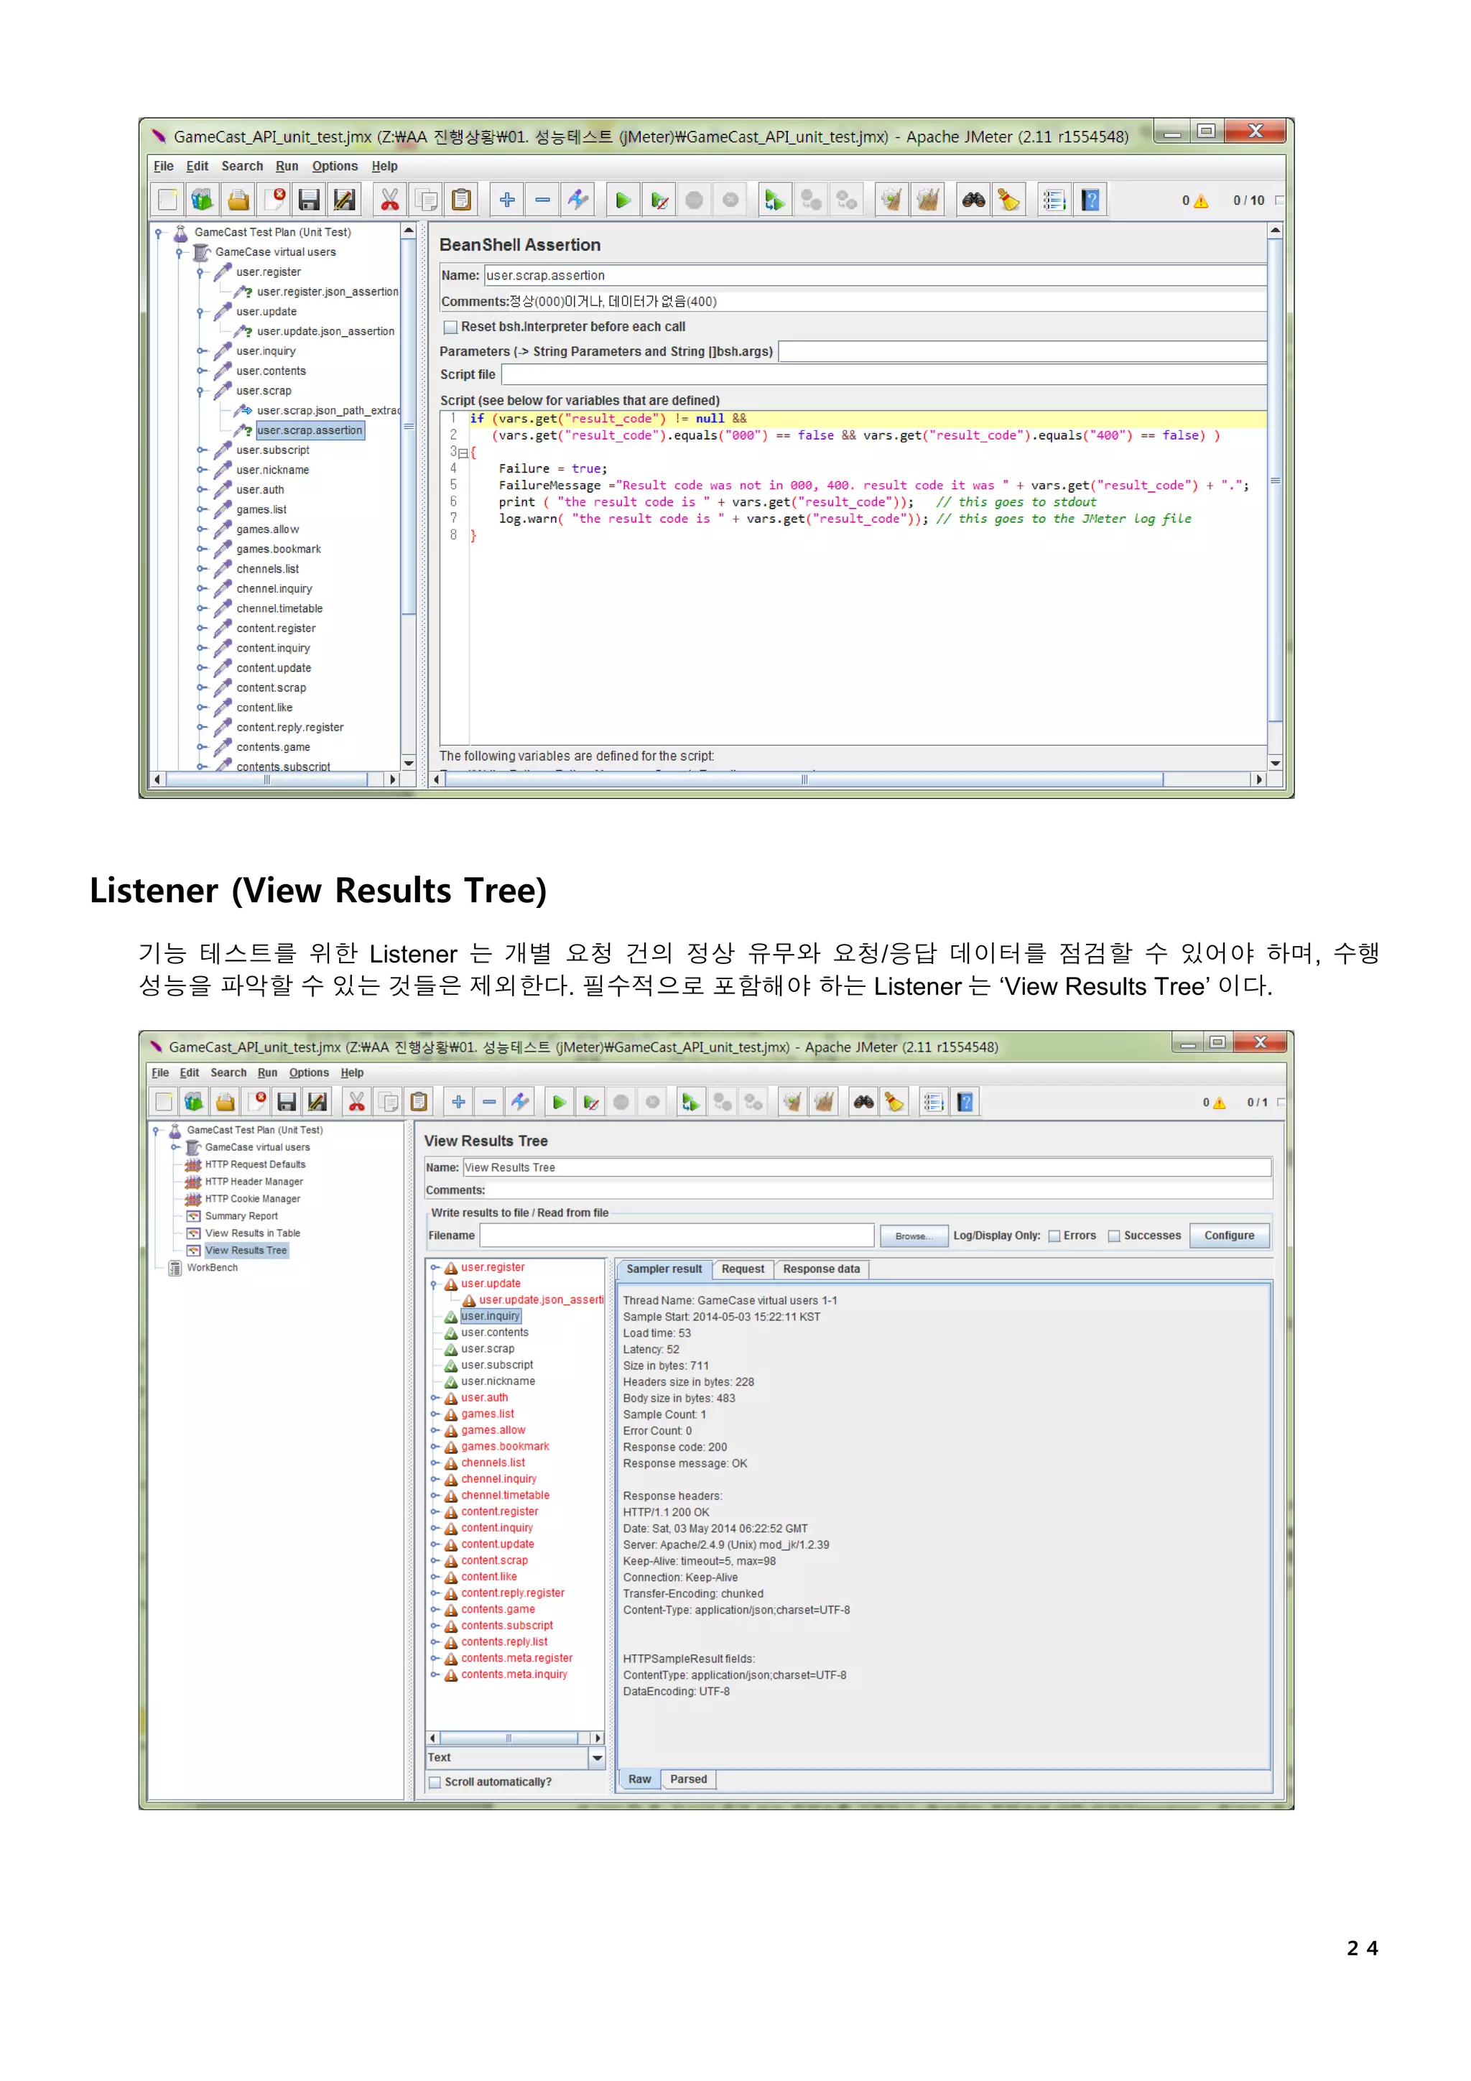Click the Browse... button next to Filename
The width and height of the screenshot is (1471, 2081).
tap(914, 1236)
